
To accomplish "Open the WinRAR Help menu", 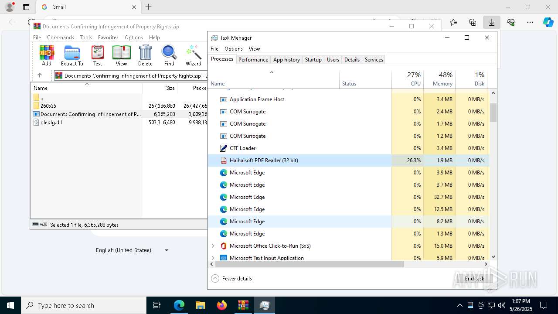I will coord(154,38).
